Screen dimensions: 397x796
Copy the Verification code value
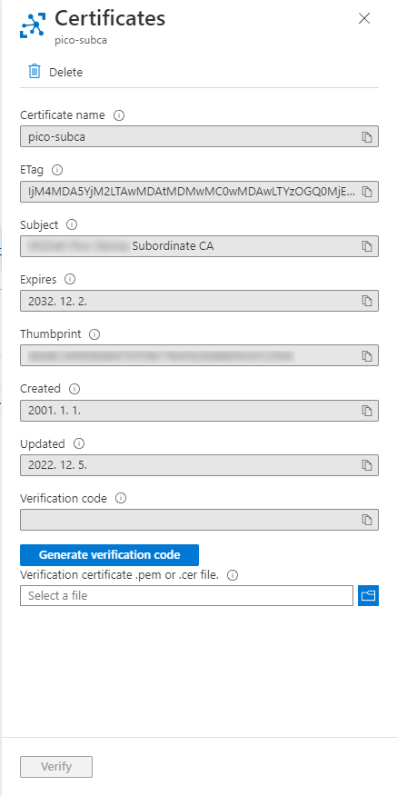(x=366, y=520)
